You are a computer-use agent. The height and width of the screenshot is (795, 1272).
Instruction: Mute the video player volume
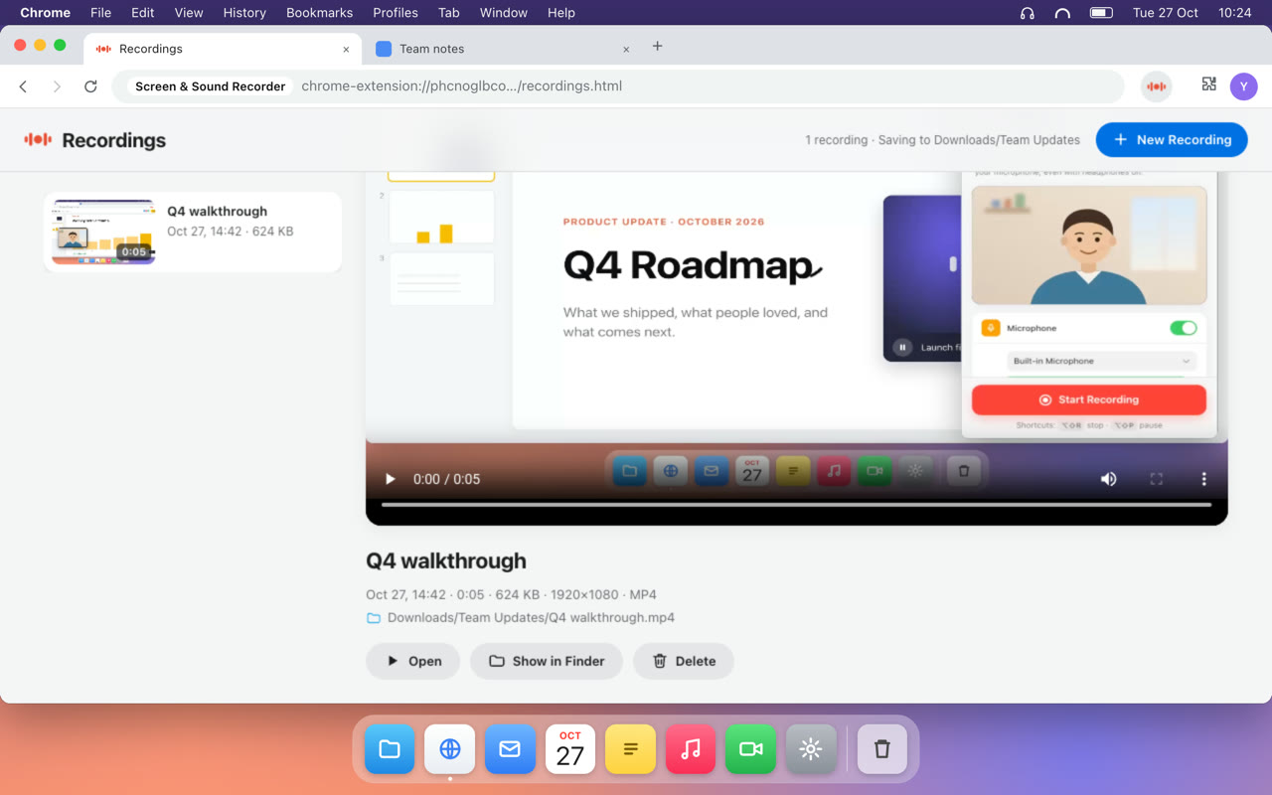(x=1109, y=479)
